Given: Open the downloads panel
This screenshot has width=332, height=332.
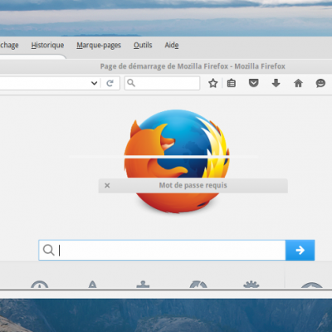Looking at the screenshot, I should click(x=276, y=83).
